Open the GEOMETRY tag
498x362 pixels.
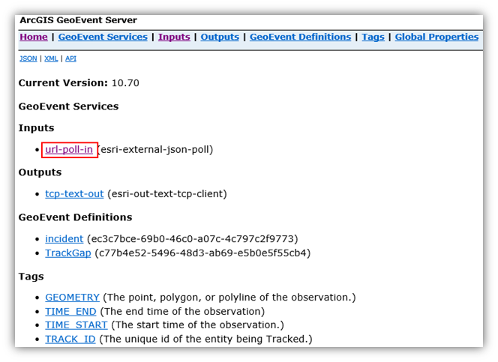click(72, 298)
